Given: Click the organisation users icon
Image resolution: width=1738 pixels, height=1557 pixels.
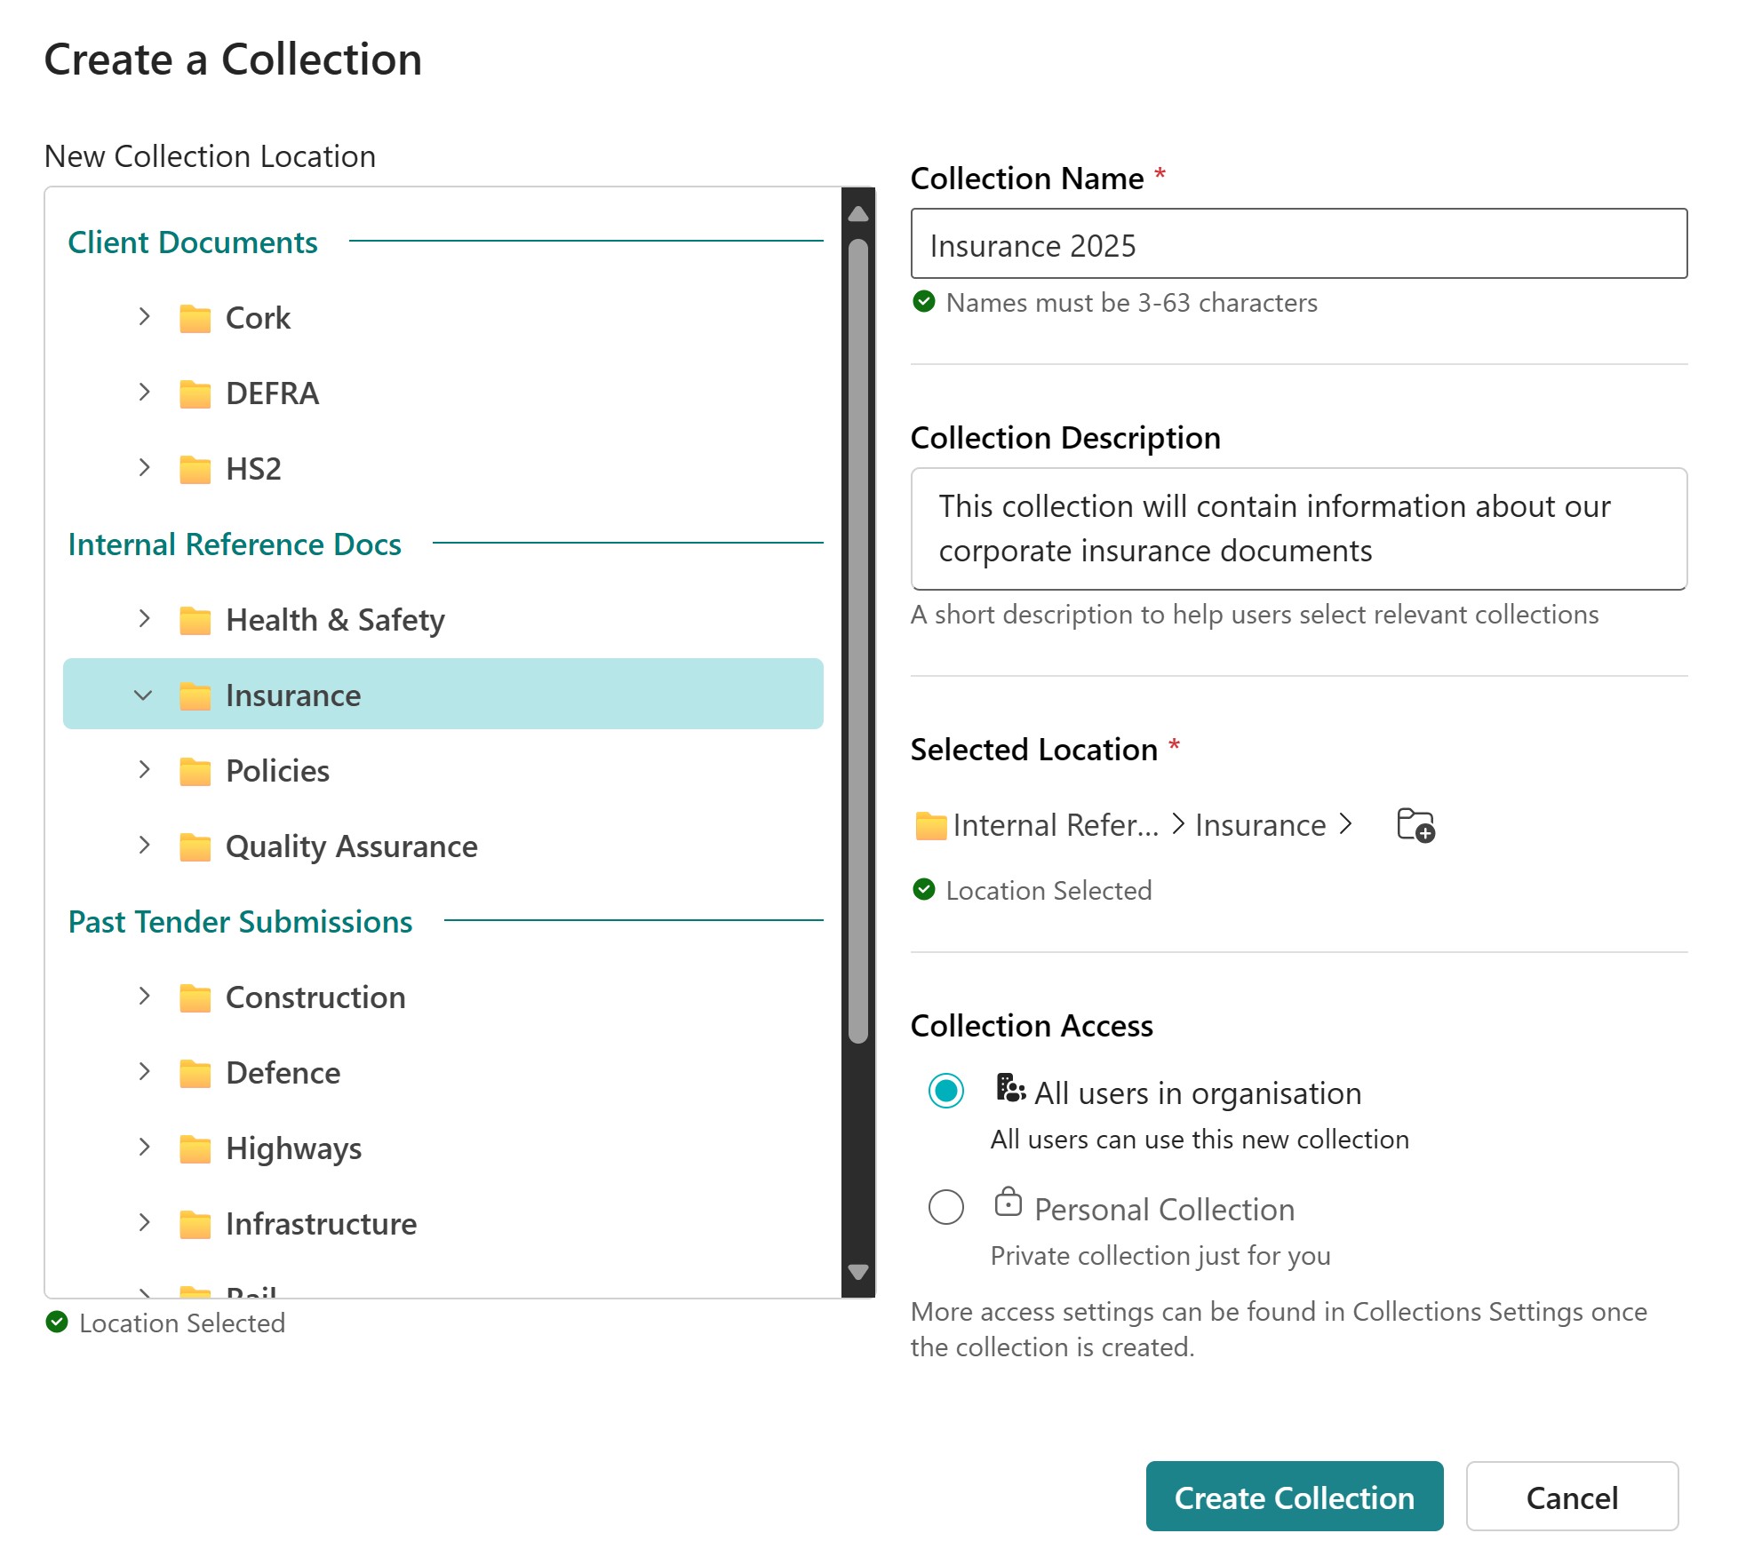Looking at the screenshot, I should click(x=1009, y=1087).
